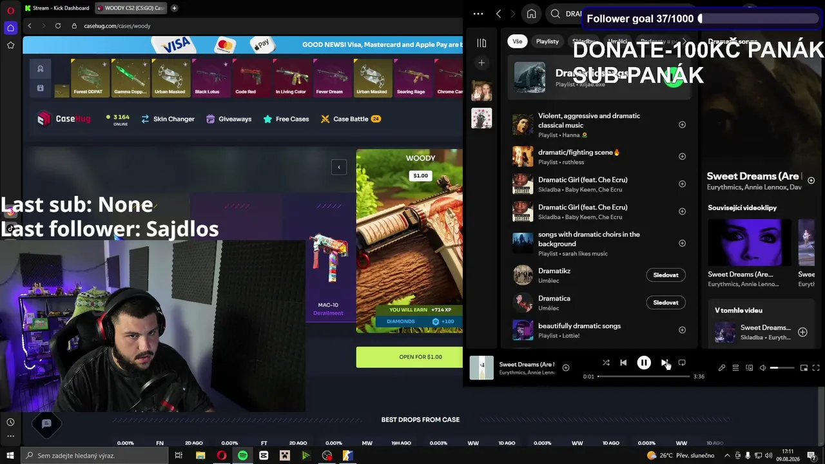Open Spotify from Windows taskbar

pos(242,456)
